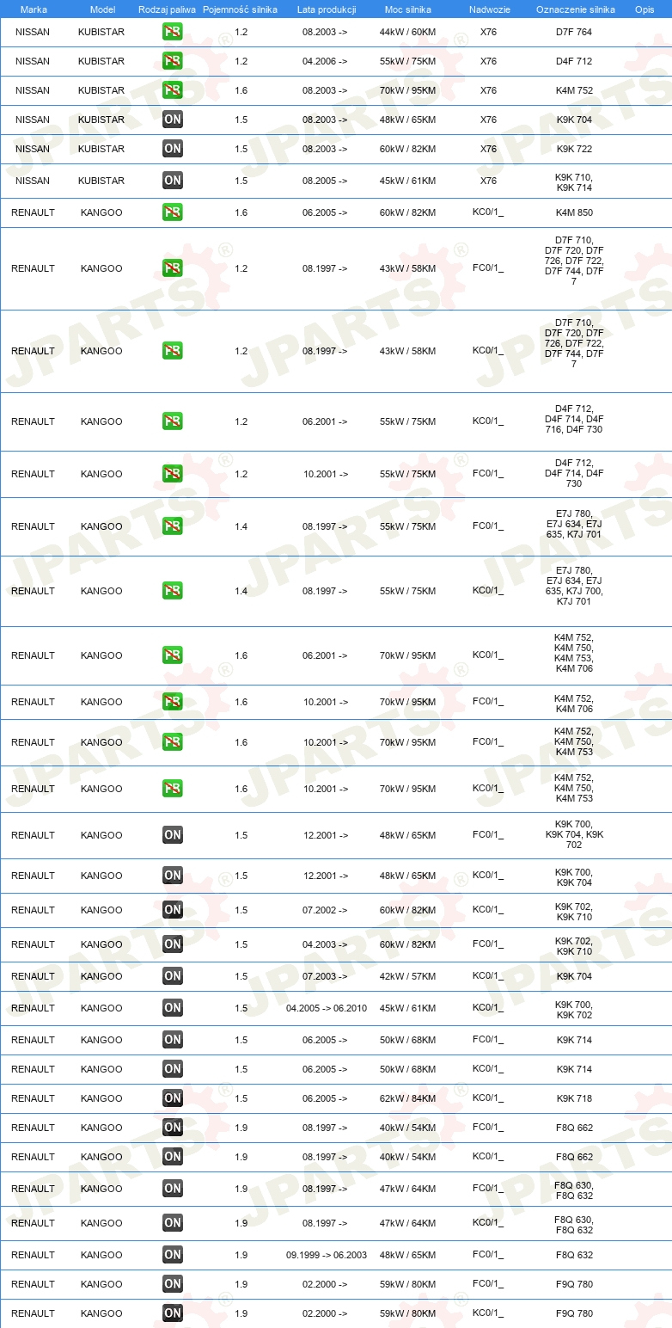Click the diesel ON icon in the 04.2005 -> 06.2010 row
Image resolution: width=672 pixels, height=1328 pixels.
pyautogui.click(x=173, y=1008)
